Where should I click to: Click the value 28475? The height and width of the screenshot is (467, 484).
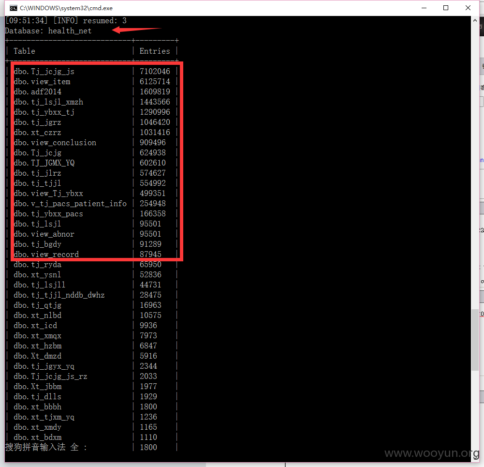pos(150,295)
